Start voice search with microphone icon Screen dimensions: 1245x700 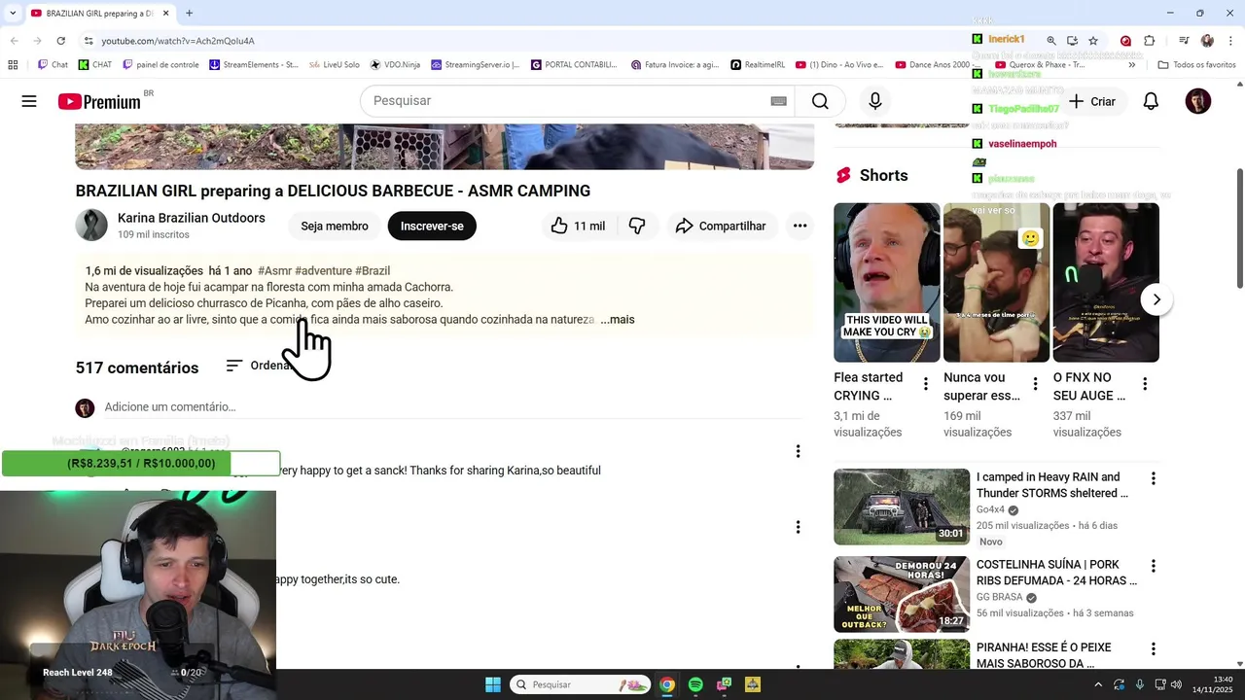click(875, 101)
